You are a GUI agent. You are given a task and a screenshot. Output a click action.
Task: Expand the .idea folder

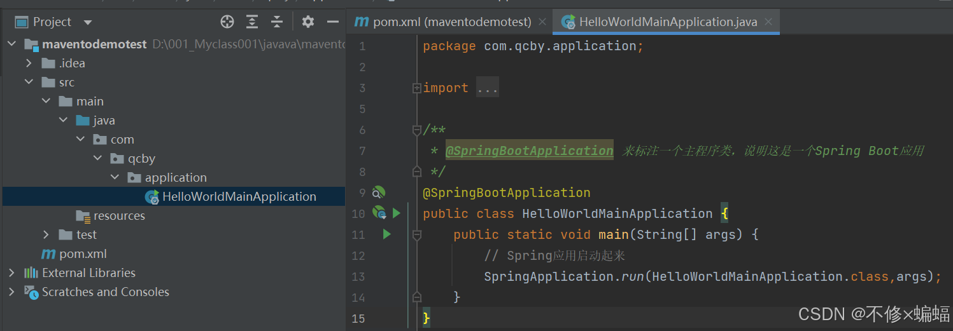click(x=29, y=64)
